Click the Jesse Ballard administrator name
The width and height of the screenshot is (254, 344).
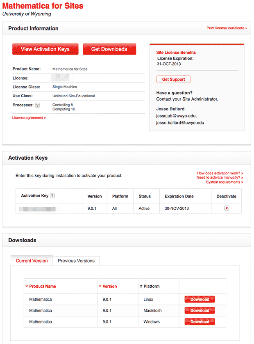170,109
